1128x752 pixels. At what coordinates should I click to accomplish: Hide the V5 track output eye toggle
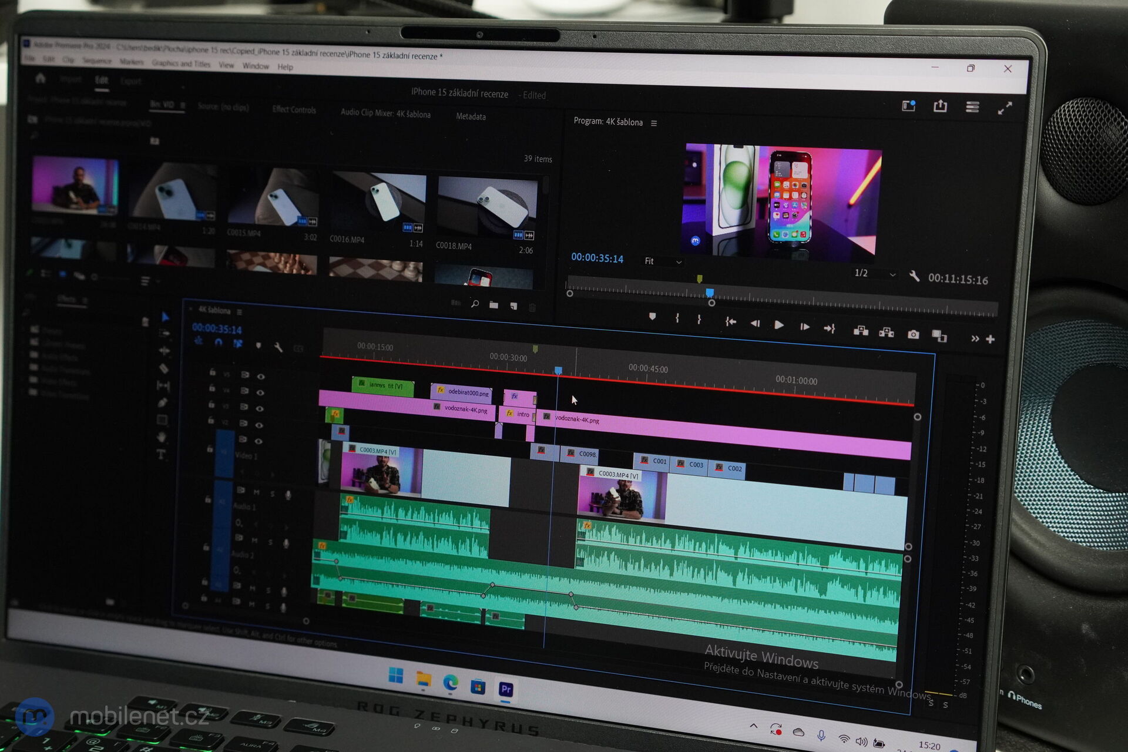tap(260, 377)
